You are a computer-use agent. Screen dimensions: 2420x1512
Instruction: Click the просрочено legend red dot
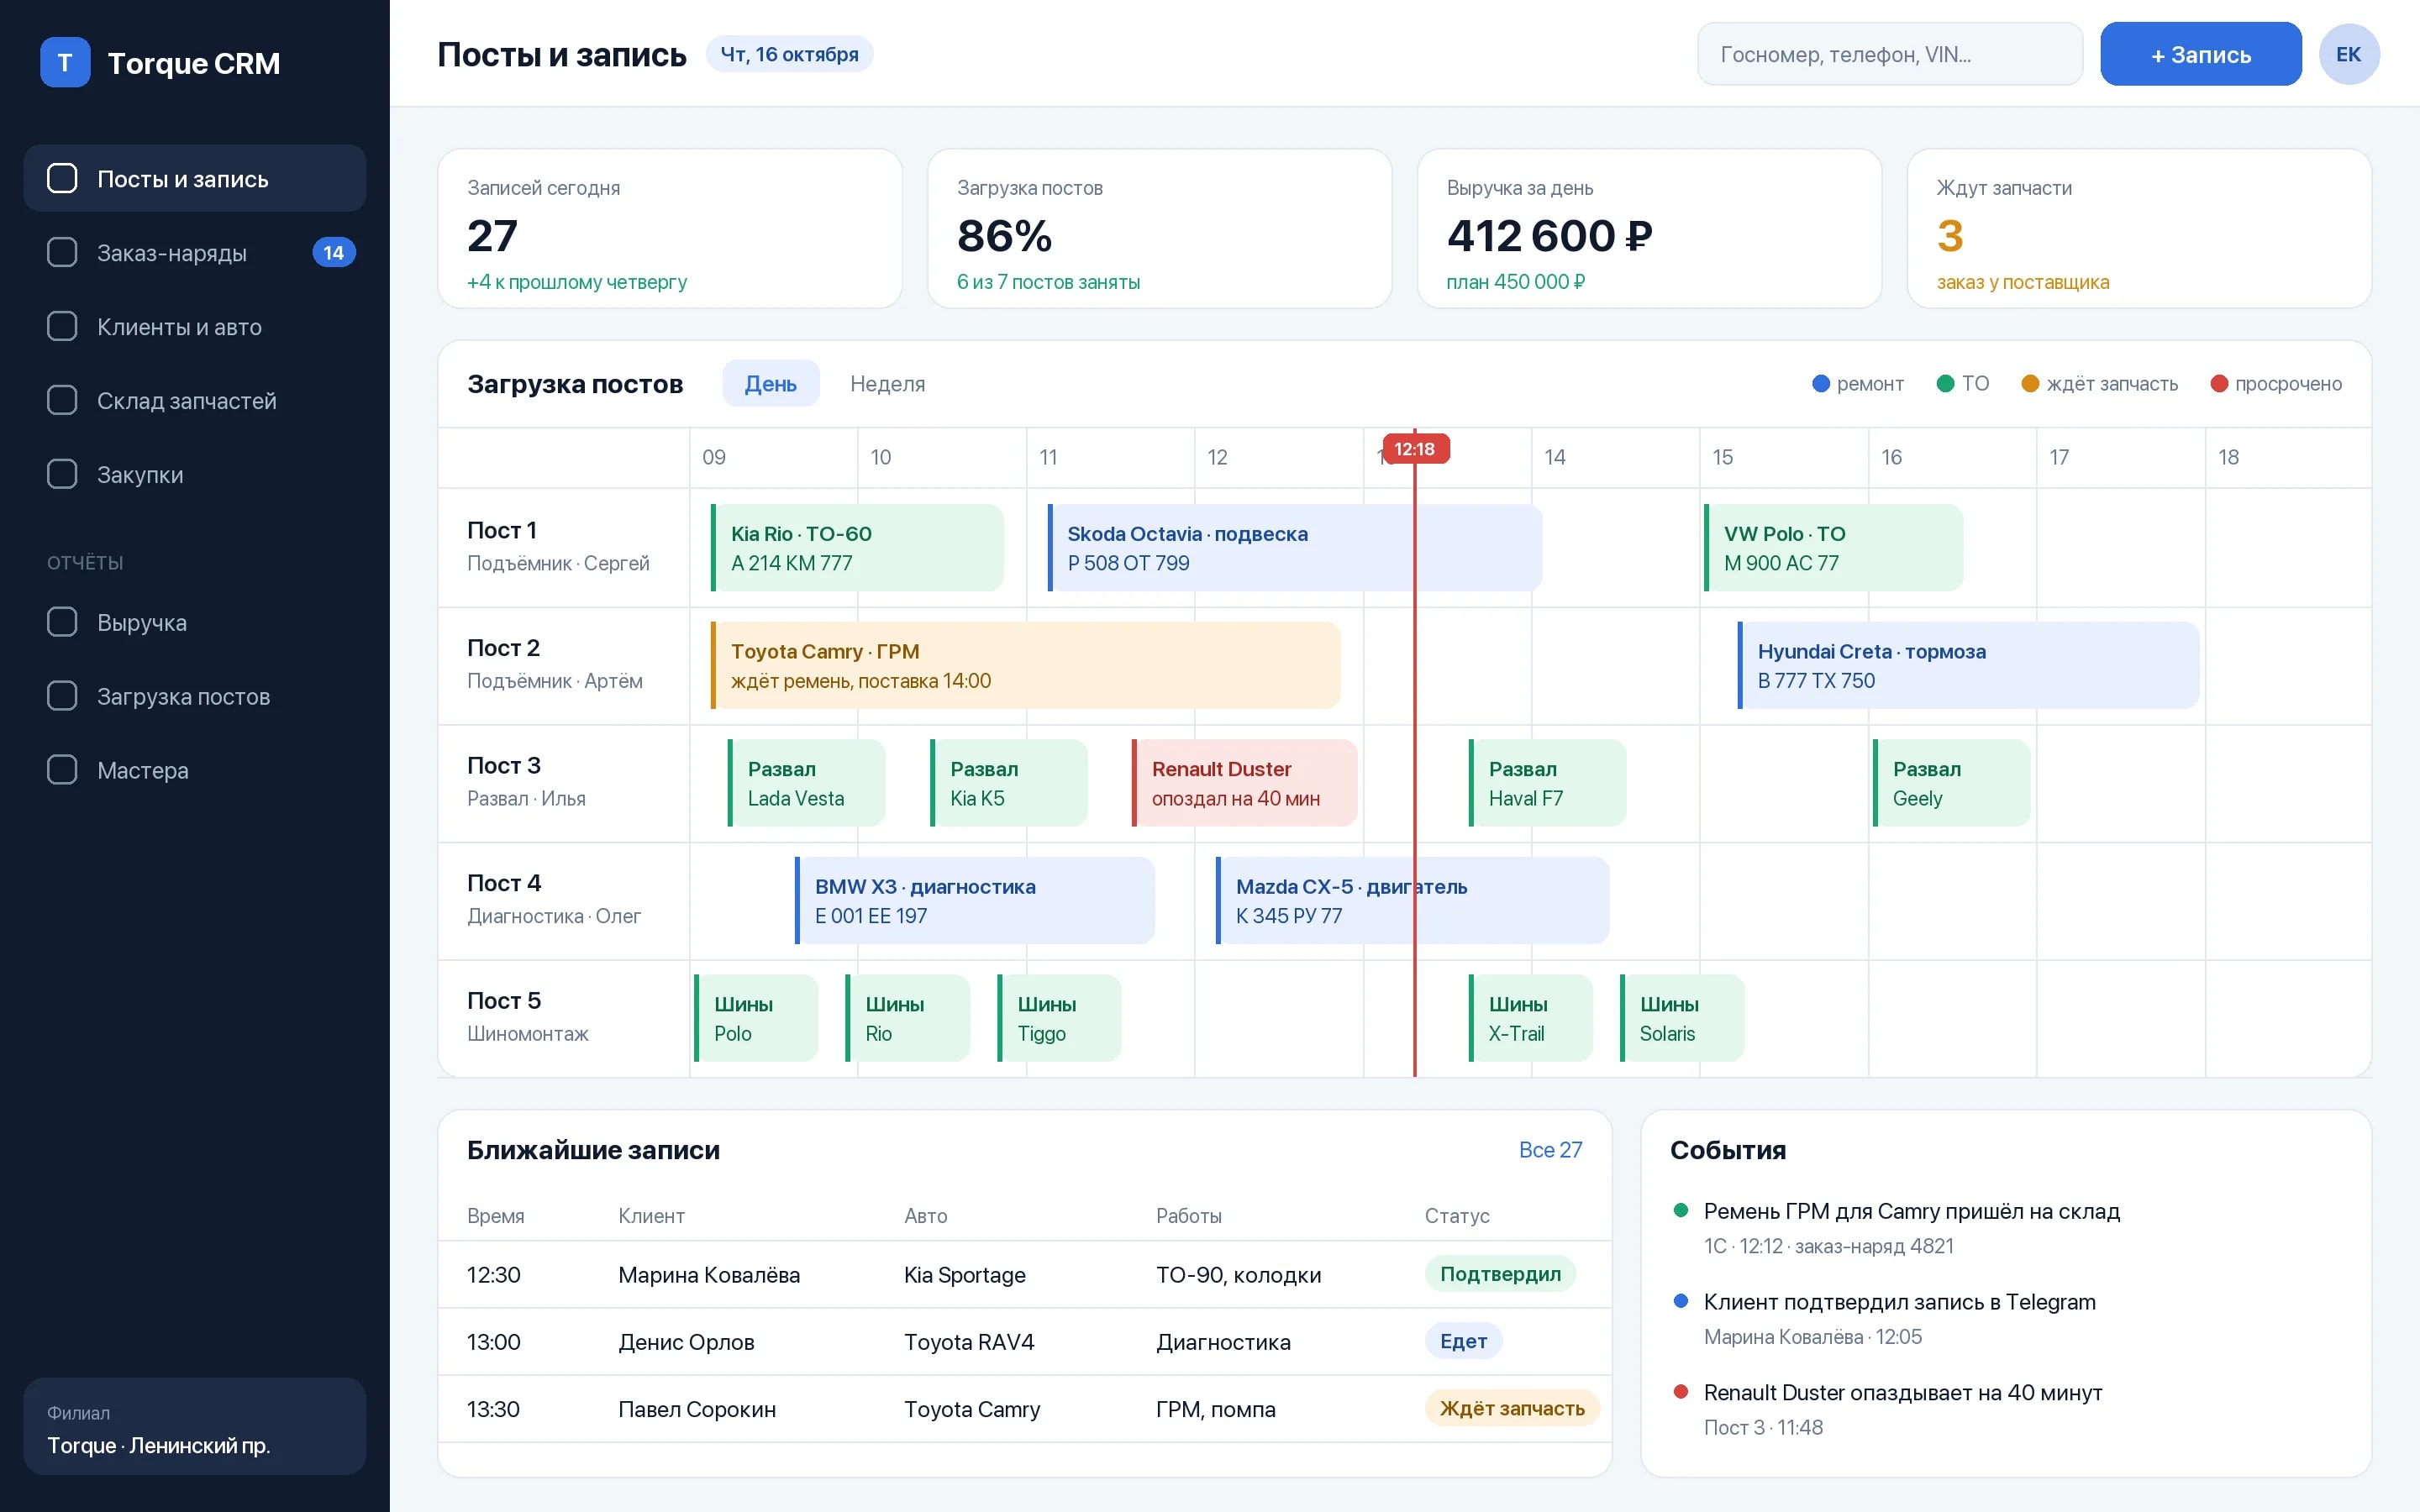[2219, 384]
